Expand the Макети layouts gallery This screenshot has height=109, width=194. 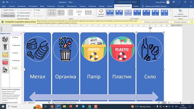coord(94,15)
